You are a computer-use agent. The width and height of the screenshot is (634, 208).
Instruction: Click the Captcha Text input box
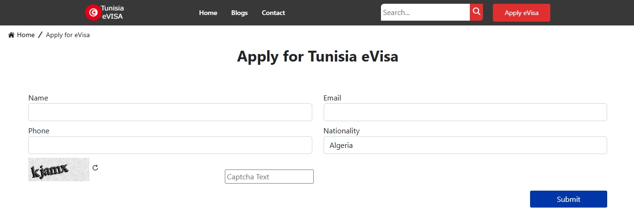[x=269, y=177]
